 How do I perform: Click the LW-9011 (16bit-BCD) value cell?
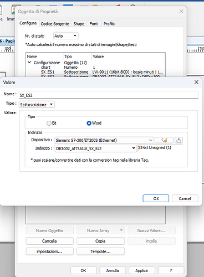click(127, 72)
